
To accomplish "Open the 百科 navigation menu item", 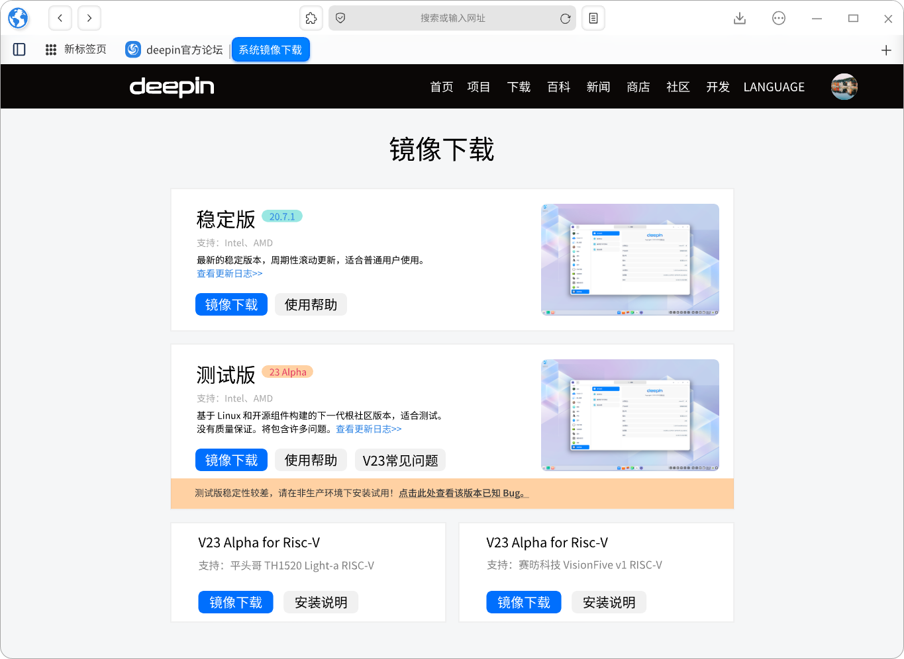I will (559, 87).
